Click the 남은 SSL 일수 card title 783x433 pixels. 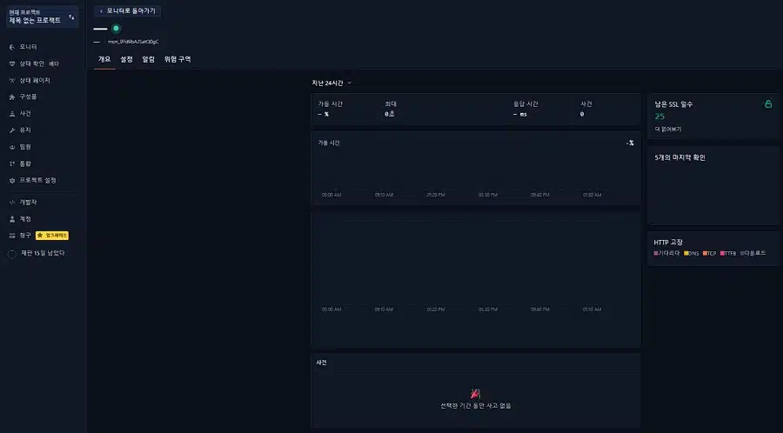point(673,104)
